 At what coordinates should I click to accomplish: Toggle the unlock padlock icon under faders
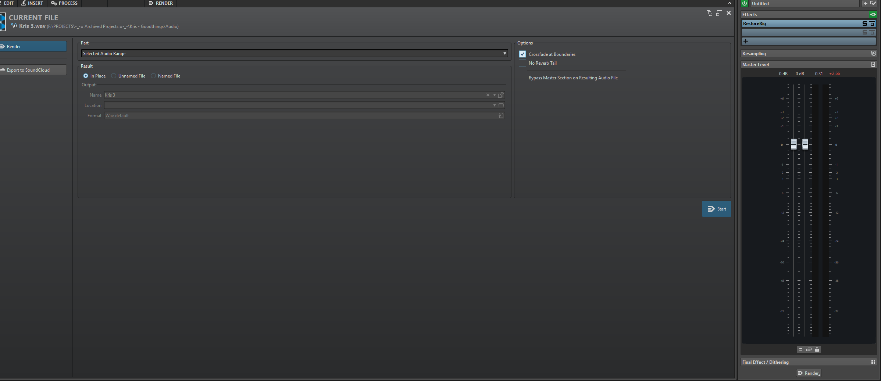pos(817,349)
